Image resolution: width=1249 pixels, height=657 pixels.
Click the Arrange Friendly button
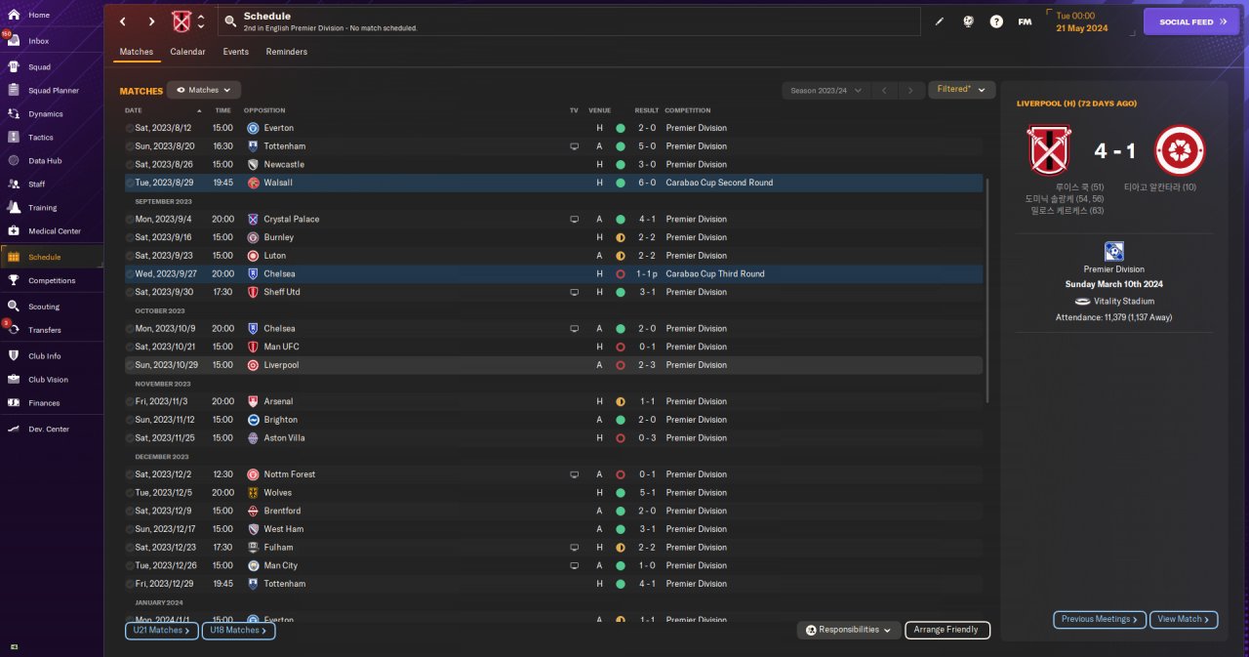(947, 630)
